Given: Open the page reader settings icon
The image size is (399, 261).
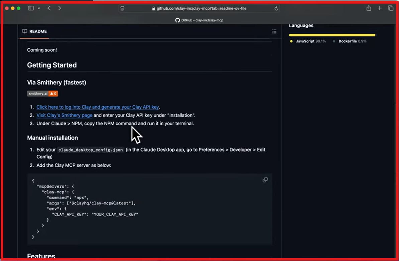Looking at the screenshot, I should pyautogui.click(x=122, y=8).
